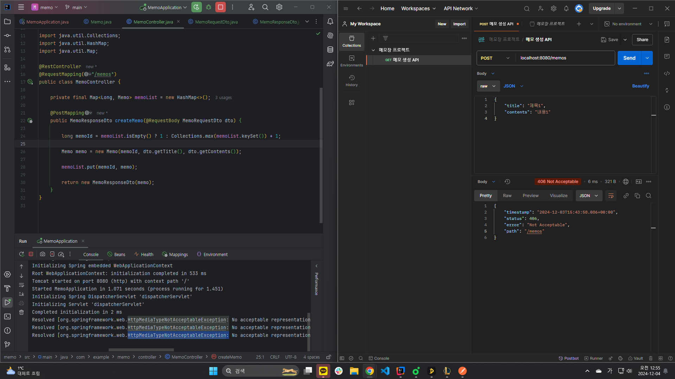Open memo project dropdown
Image resolution: width=675 pixels, height=379 pixels.
pyautogui.click(x=45, y=7)
